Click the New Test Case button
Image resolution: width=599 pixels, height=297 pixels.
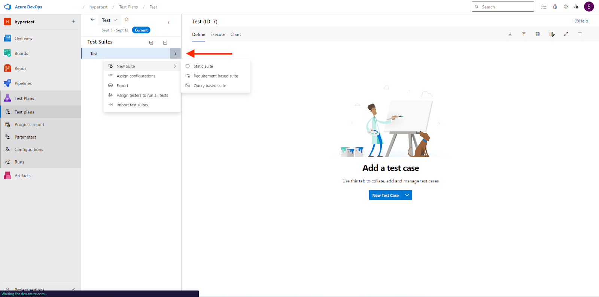pyautogui.click(x=385, y=195)
